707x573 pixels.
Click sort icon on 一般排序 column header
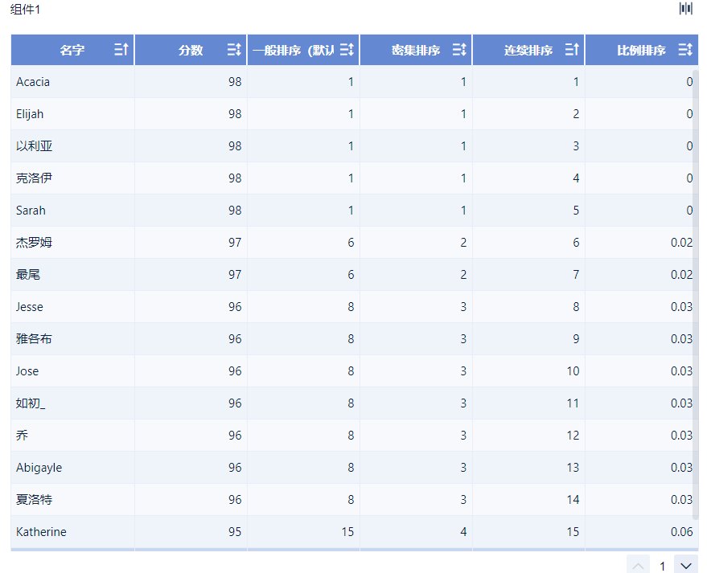click(347, 50)
